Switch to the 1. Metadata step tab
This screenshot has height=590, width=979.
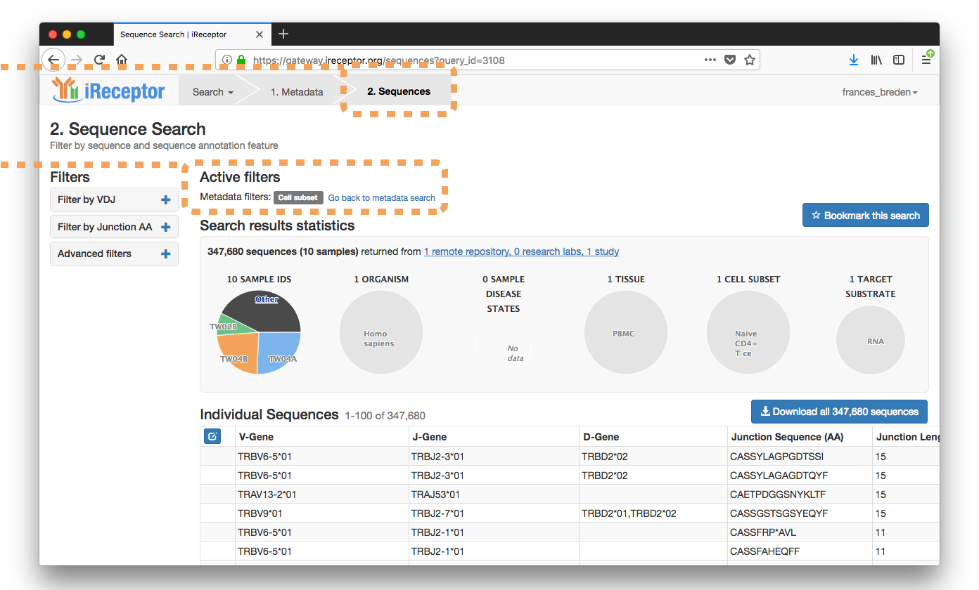(x=297, y=92)
